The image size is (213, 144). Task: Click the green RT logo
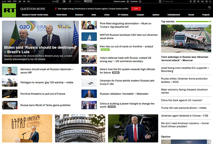pos(9,10)
